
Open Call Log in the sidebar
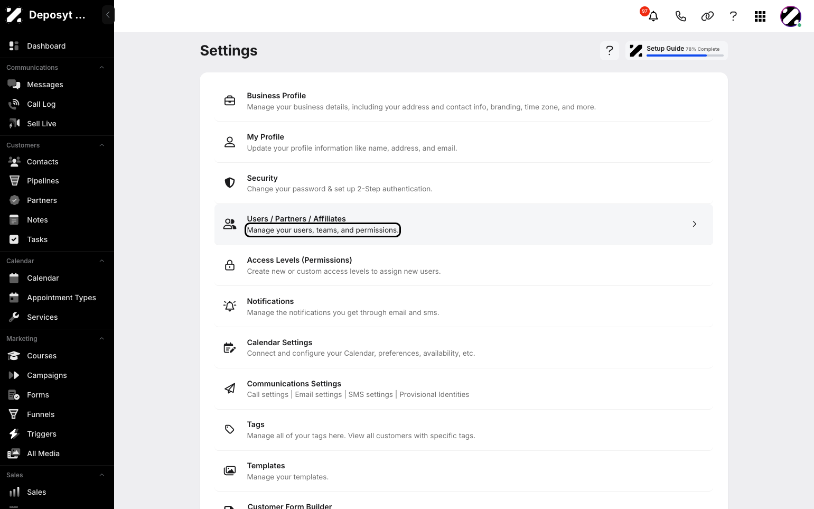coord(57,104)
